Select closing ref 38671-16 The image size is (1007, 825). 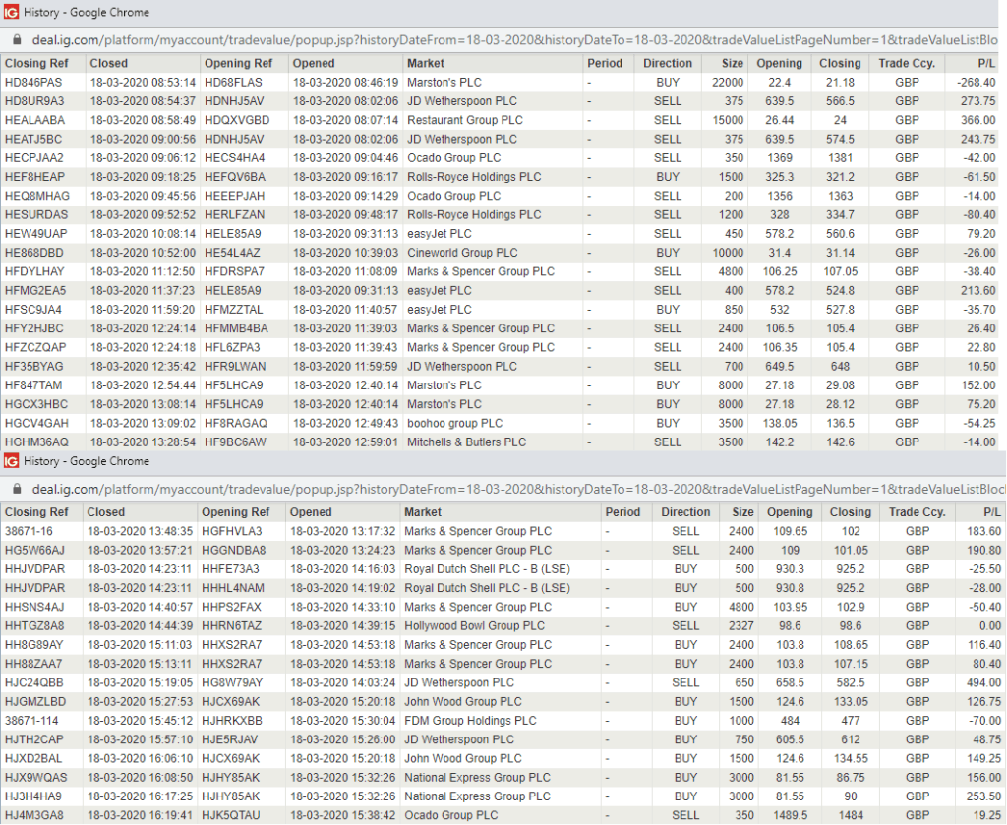tap(29, 531)
